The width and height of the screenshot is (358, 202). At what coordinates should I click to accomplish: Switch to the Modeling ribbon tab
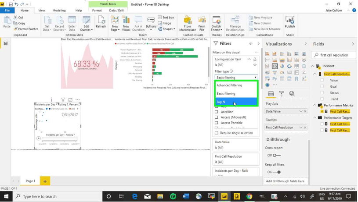pos(59,11)
